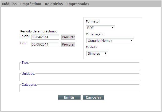This screenshot has height=112, width=162.
Task: Click the Ordenação: label
Action: [95, 34]
